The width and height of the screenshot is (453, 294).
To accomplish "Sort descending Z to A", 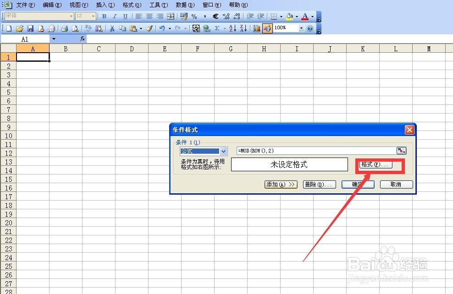I will coord(243,28).
